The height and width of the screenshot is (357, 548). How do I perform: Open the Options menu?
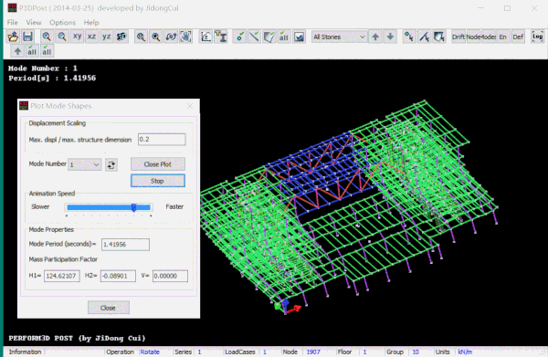click(62, 22)
